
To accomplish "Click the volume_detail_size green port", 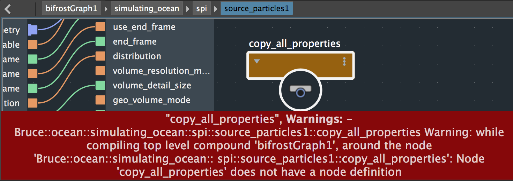I will [x=100, y=85].
